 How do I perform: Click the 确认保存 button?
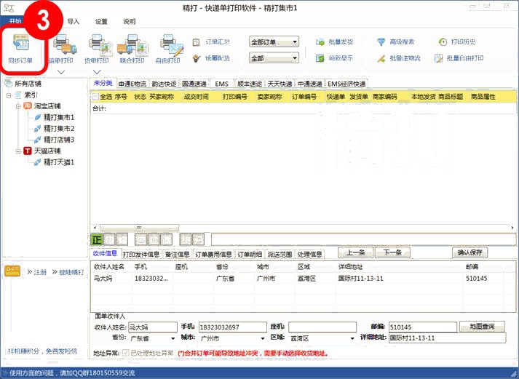tap(470, 252)
